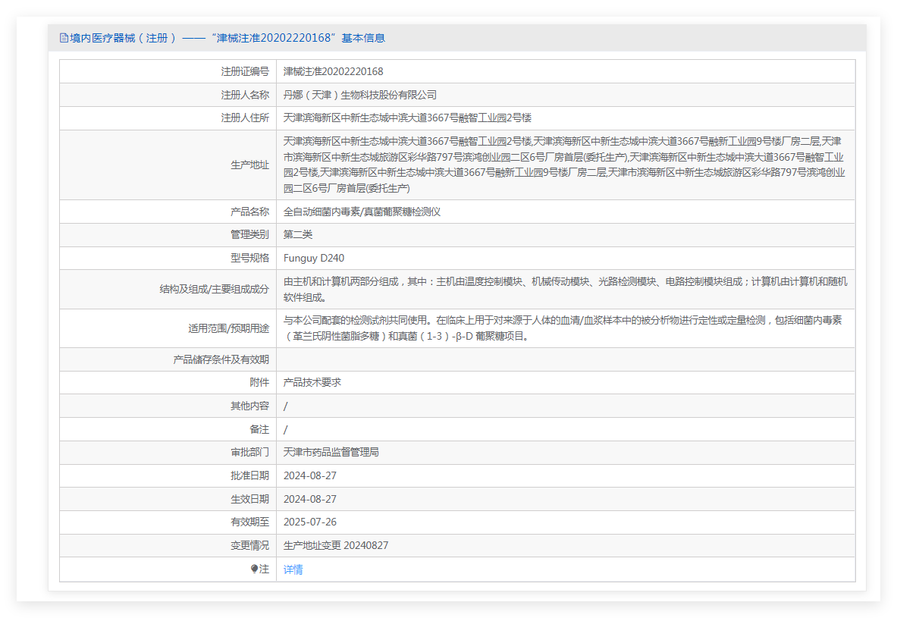Click the 产品储存条件及有效期 label
This screenshot has height=618, width=897.
pyautogui.click(x=221, y=359)
